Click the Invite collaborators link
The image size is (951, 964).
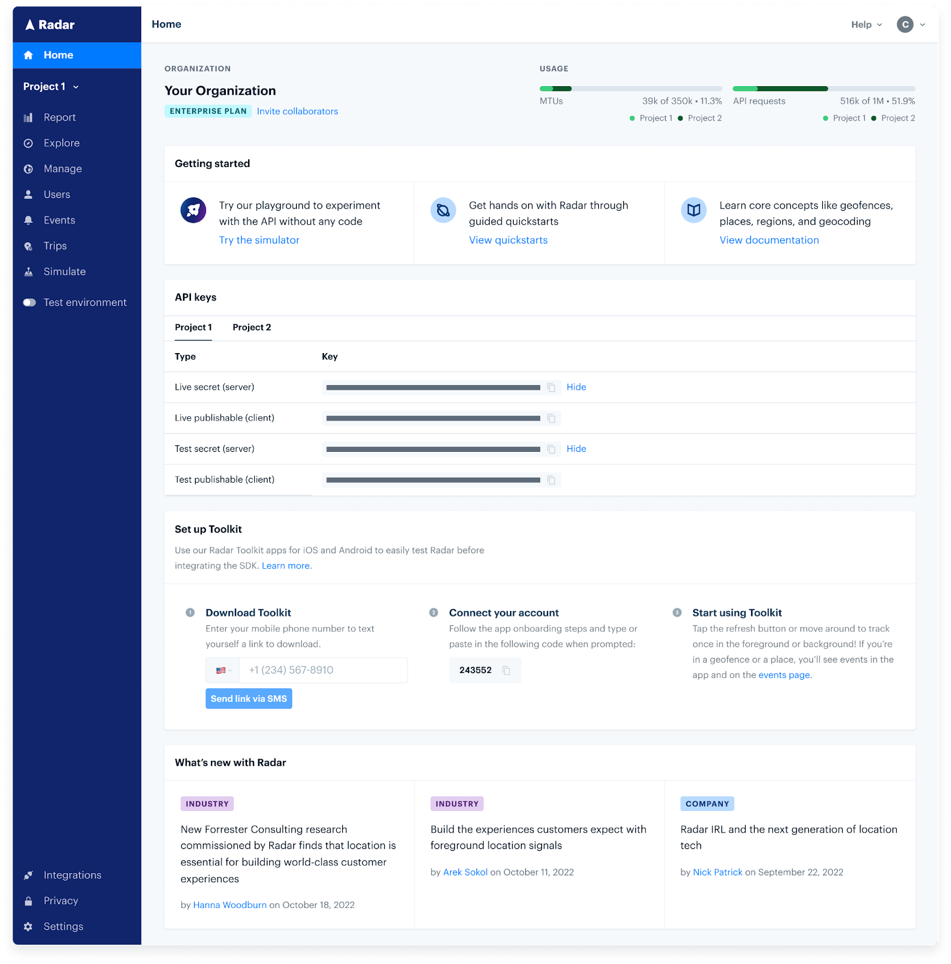(x=298, y=111)
